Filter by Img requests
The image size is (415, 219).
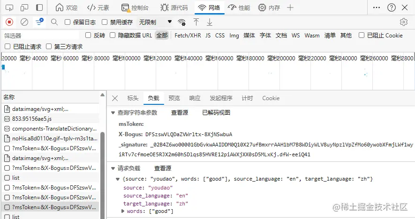pos(234,36)
